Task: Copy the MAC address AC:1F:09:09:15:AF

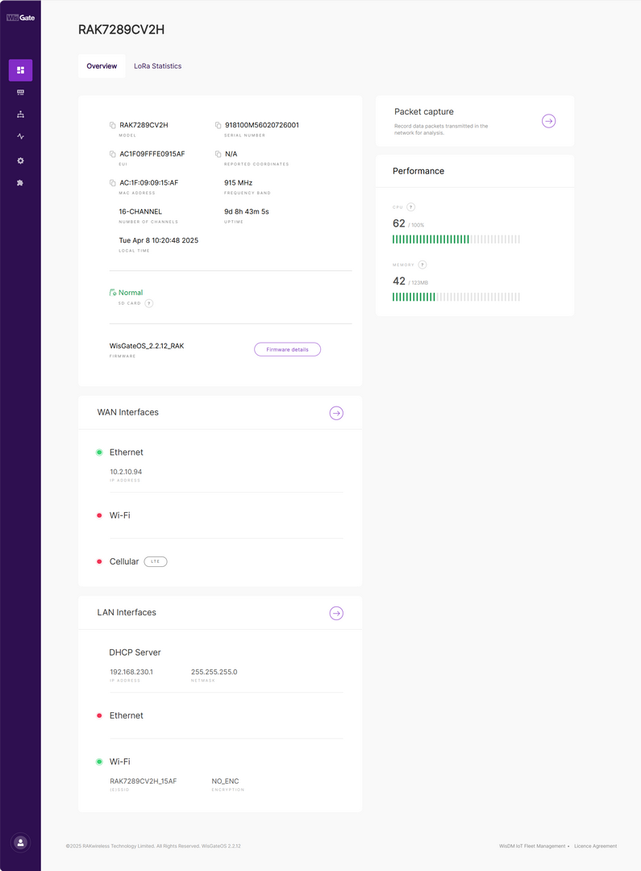Action: click(x=113, y=183)
